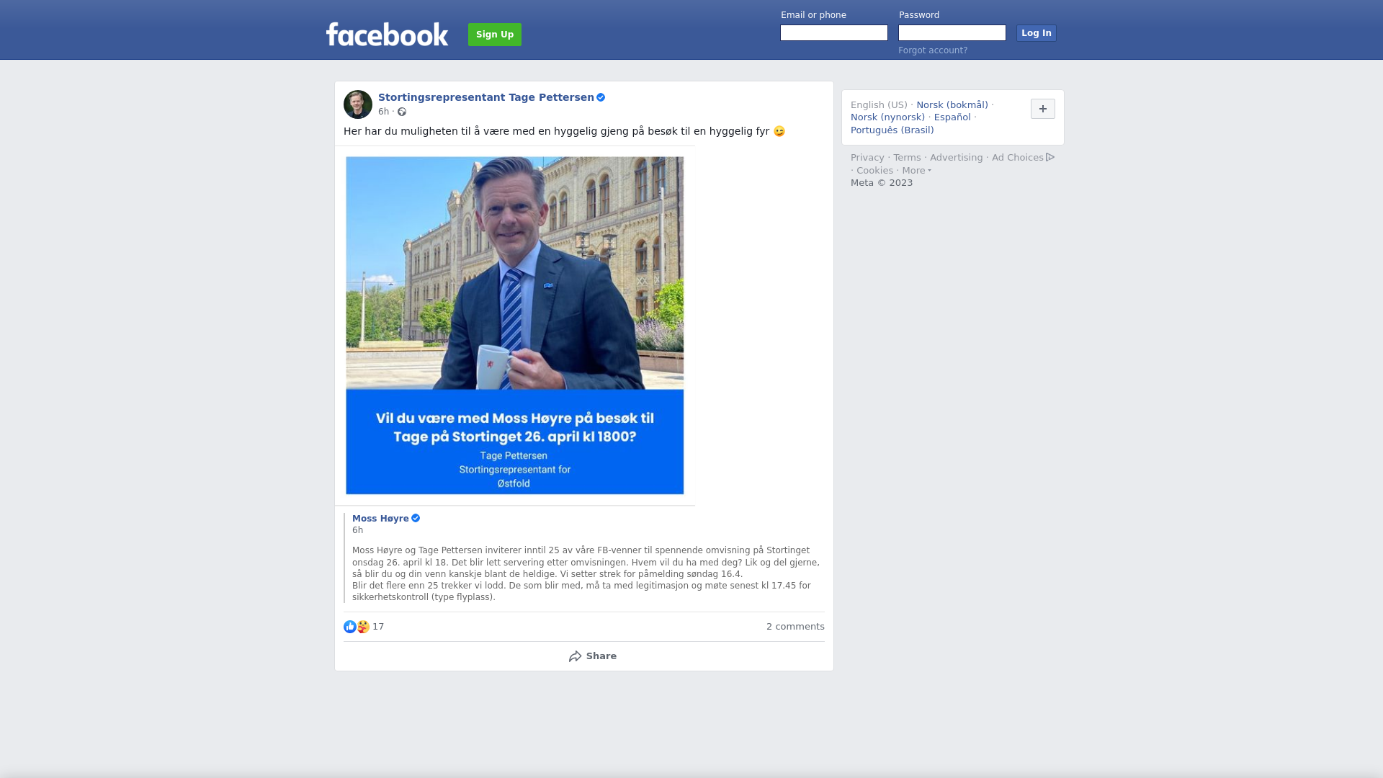Expand the More footer dropdown
The width and height of the screenshot is (1383, 778).
pyautogui.click(x=916, y=171)
